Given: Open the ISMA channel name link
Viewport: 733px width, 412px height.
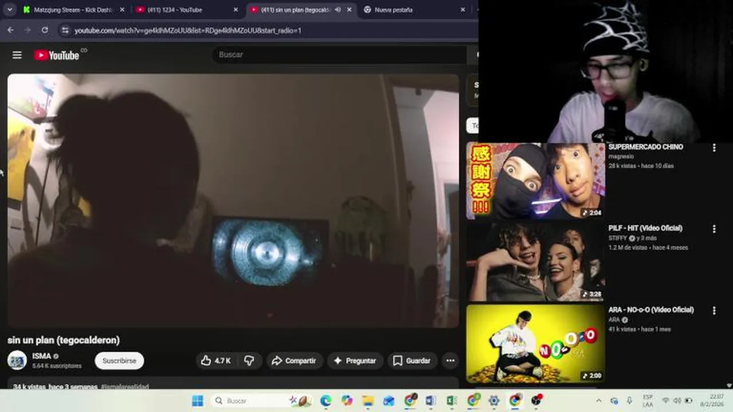Looking at the screenshot, I should pyautogui.click(x=42, y=356).
